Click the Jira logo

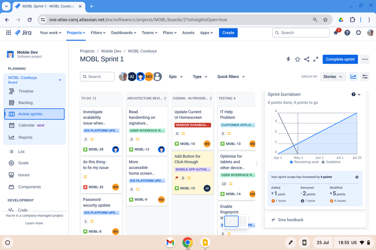click(x=23, y=33)
